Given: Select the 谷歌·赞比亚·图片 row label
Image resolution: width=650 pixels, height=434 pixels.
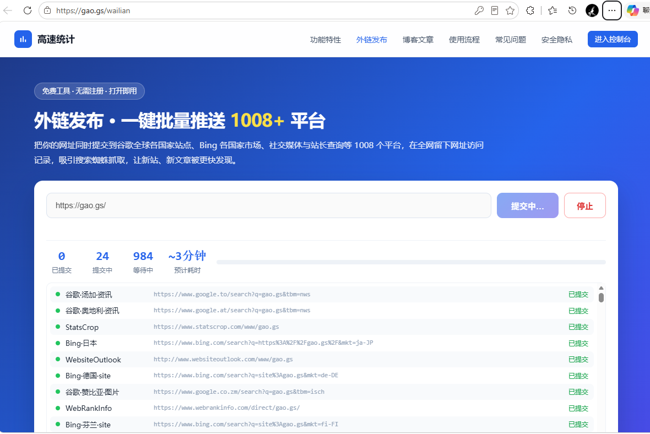Looking at the screenshot, I should pos(93,392).
